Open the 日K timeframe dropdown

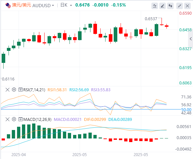tap(66, 5)
